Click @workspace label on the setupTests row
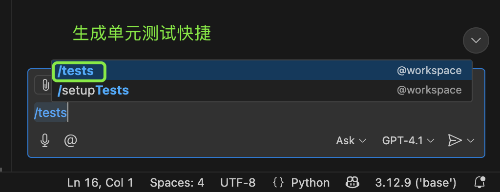 point(429,91)
